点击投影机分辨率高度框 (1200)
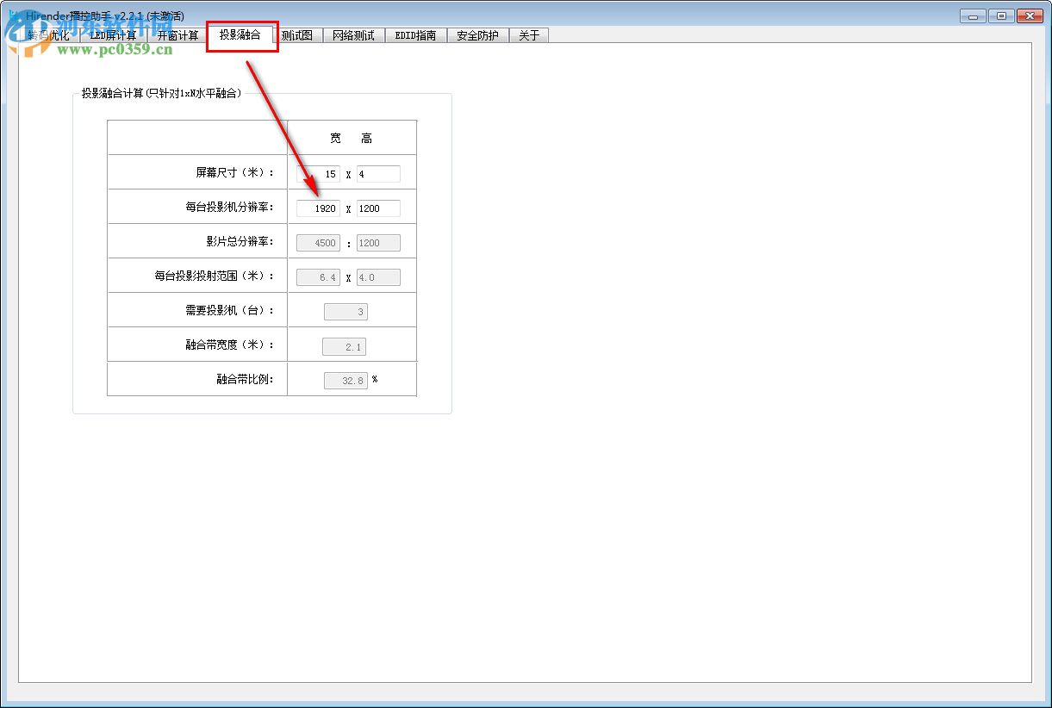Screen dimensions: 1052x708 [x=377, y=208]
